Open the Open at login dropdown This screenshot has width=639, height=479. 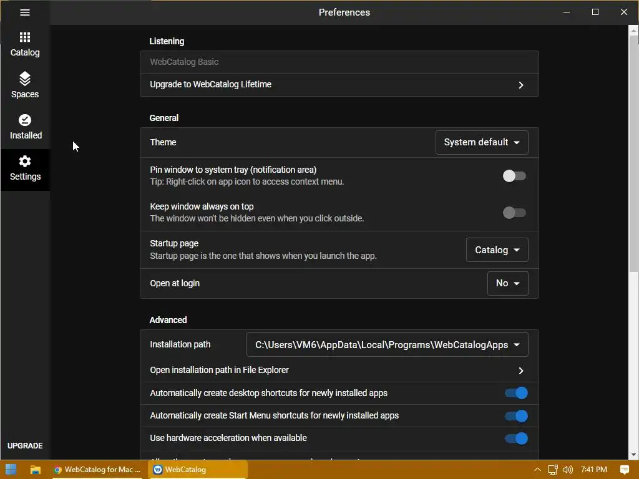[508, 283]
